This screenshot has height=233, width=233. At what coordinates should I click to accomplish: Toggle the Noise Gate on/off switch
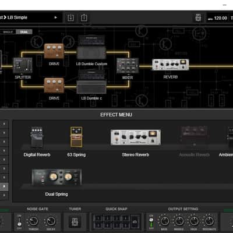click(x=19, y=222)
